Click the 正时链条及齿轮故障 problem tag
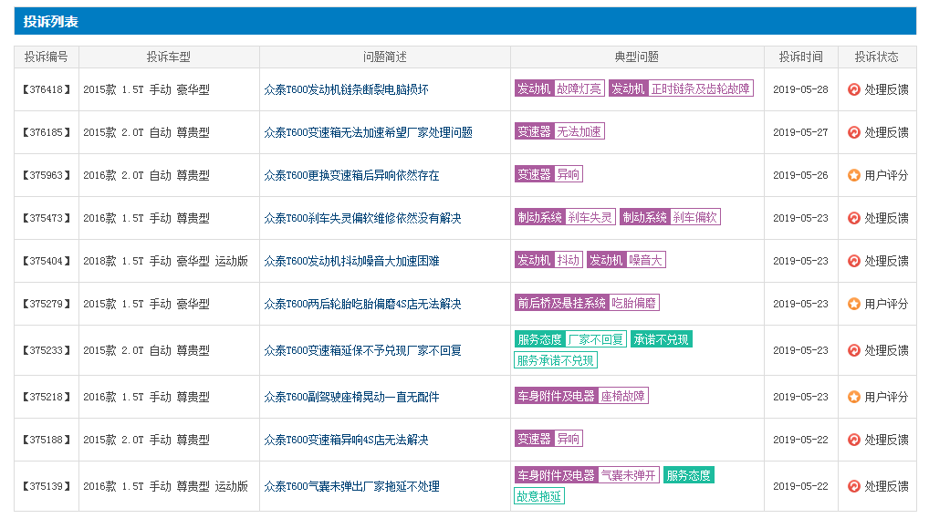Image resolution: width=929 pixels, height=529 pixels. coord(700,88)
